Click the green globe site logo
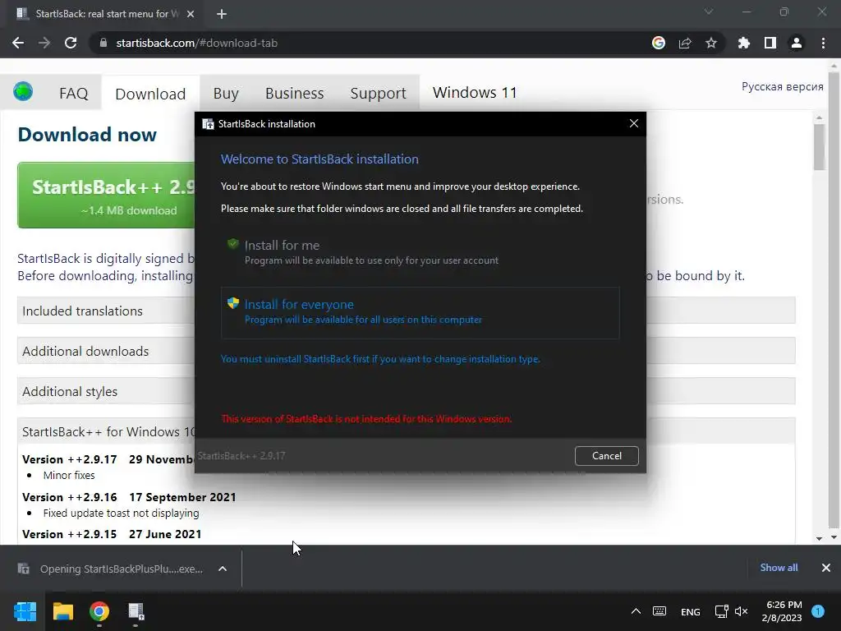 click(23, 92)
